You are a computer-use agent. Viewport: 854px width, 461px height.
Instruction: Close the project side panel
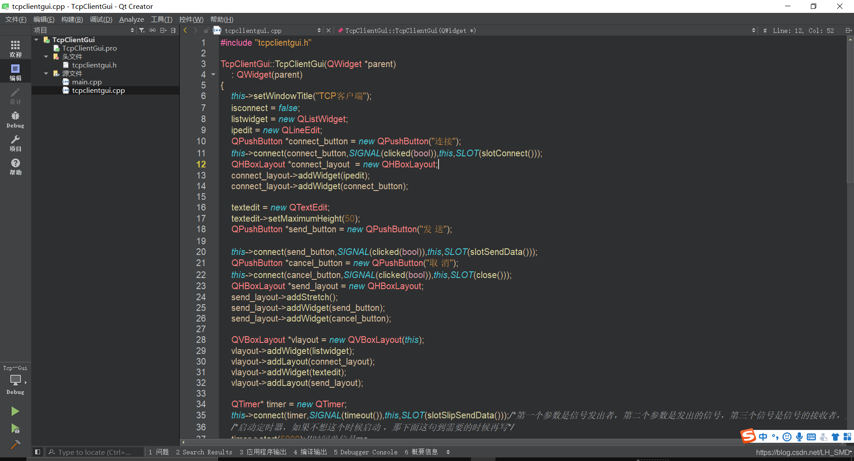click(x=173, y=30)
